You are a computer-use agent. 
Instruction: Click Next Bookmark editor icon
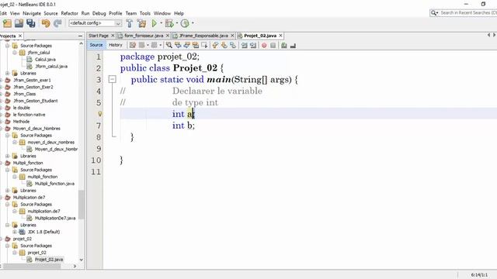[x=224, y=46]
